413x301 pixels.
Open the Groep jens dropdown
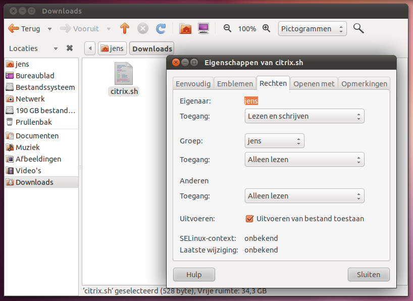pyautogui.click(x=274, y=141)
